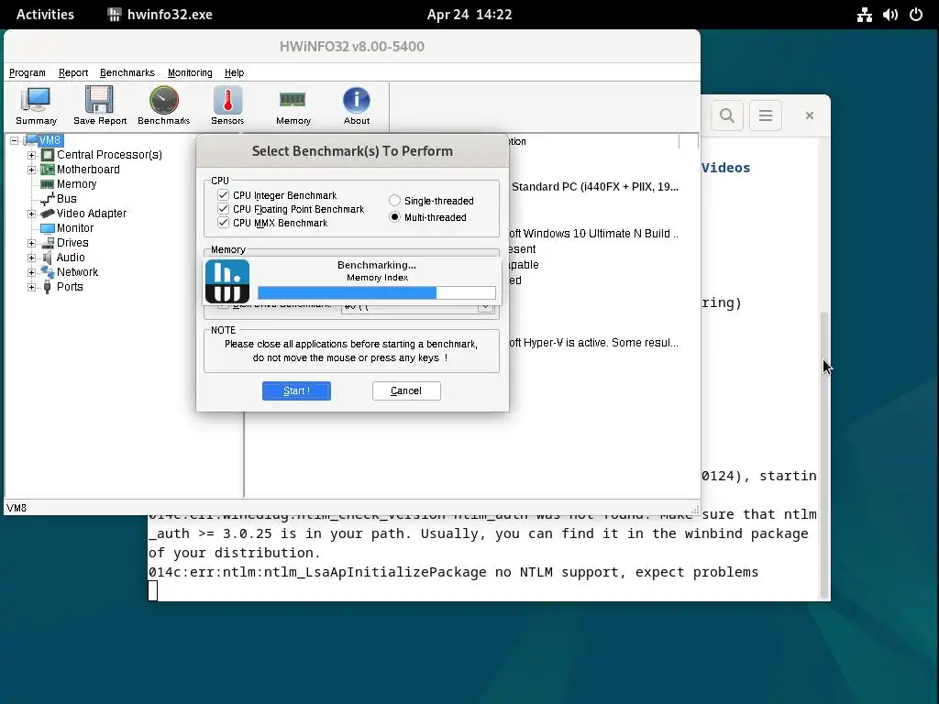Screen dimensions: 939x704
Task: Click the HWiNFO logo in benchmarking popup
Action: coord(227,281)
